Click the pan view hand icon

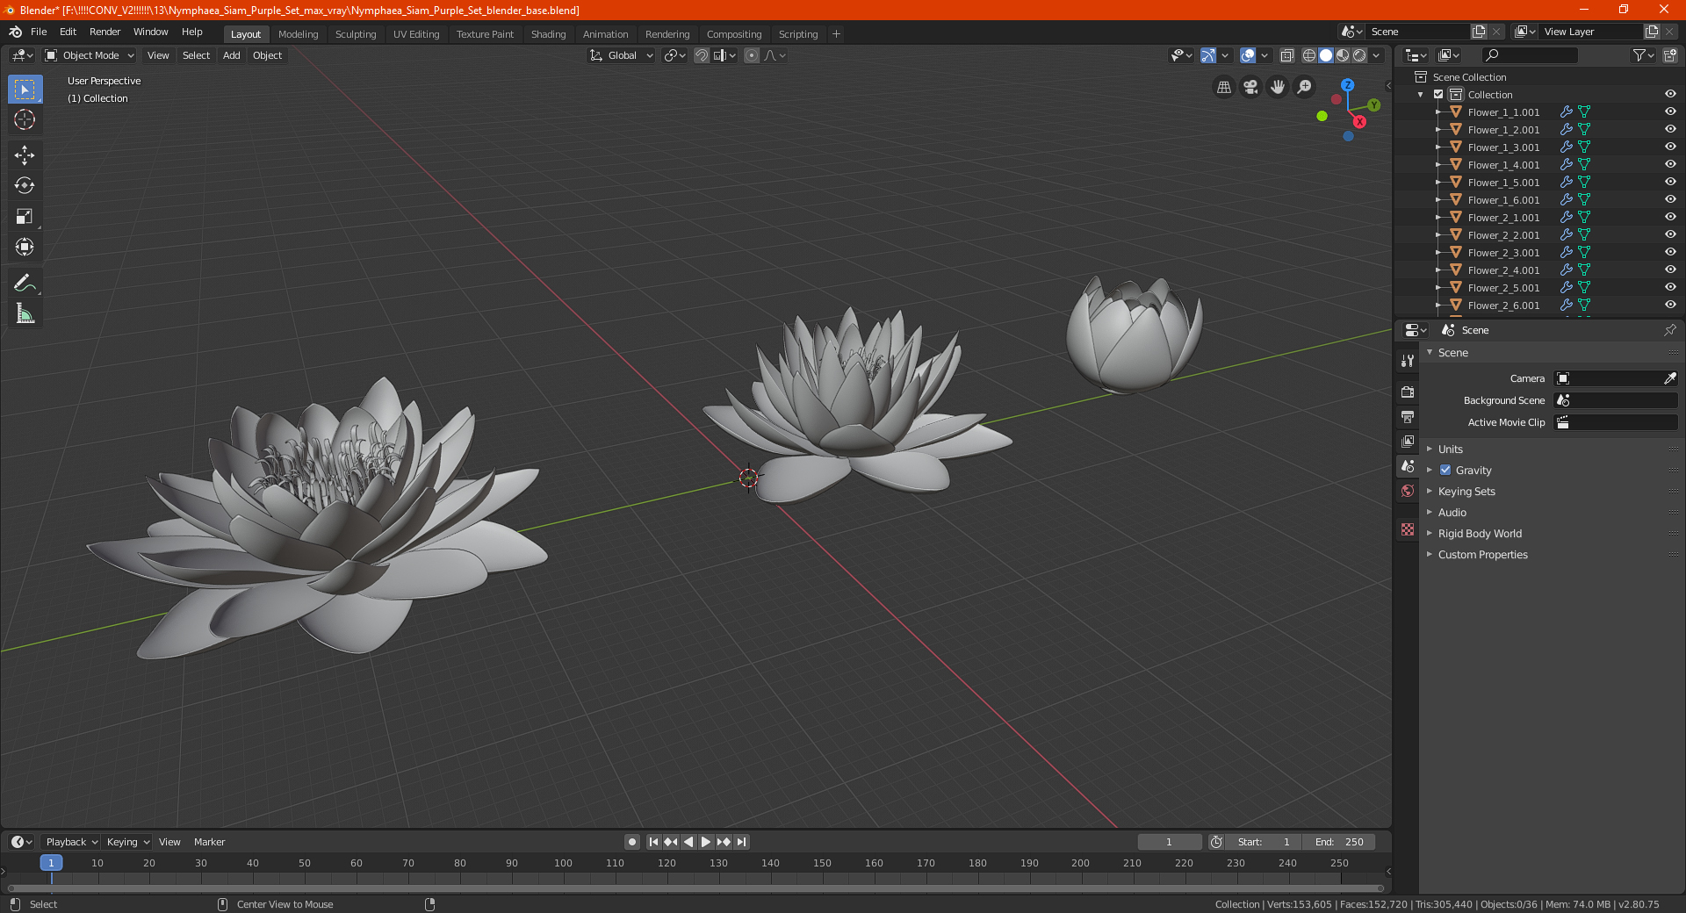tap(1278, 87)
